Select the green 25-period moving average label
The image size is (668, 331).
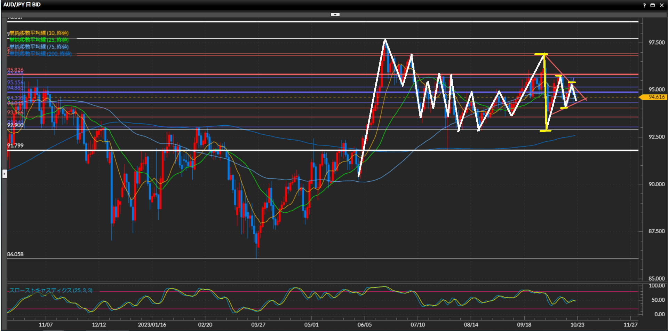point(39,40)
